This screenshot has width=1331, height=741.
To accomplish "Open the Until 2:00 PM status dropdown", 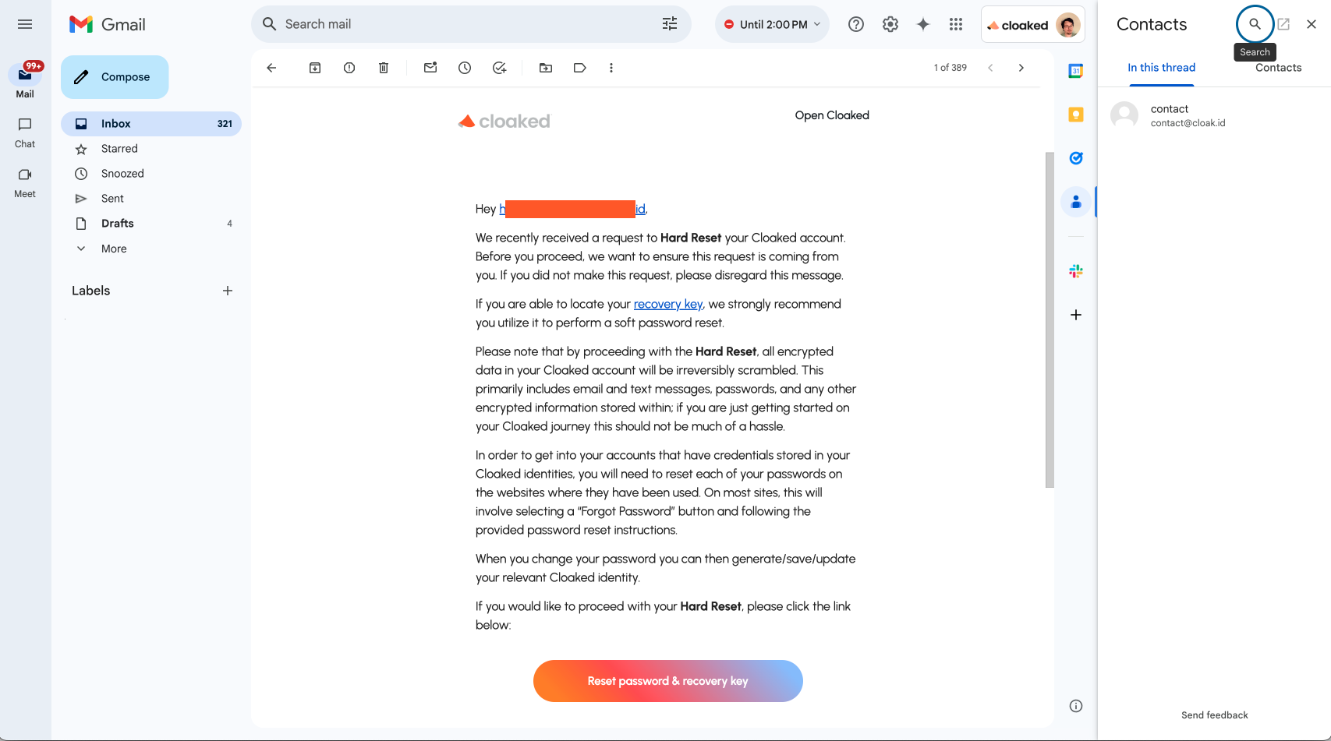I will click(772, 24).
